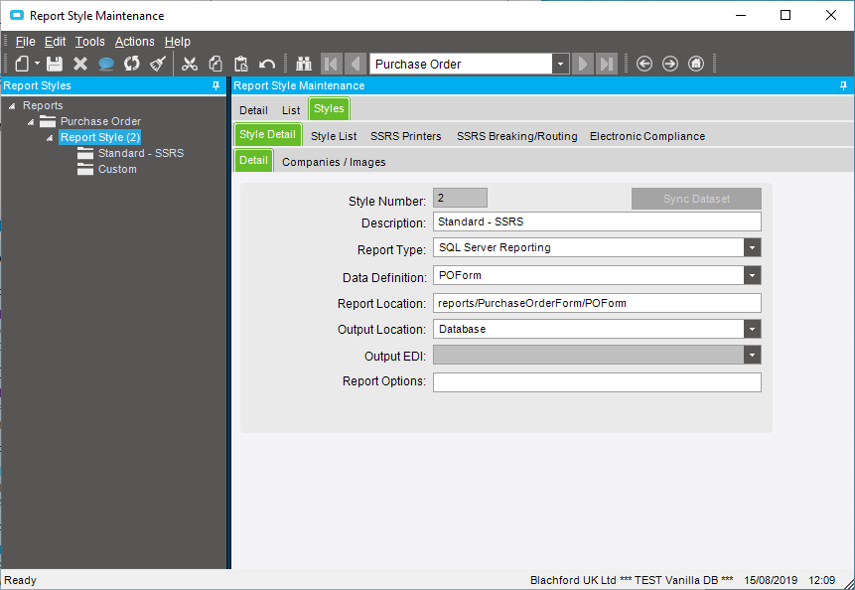Open the Report Type dropdown
855x590 pixels.
pos(752,248)
